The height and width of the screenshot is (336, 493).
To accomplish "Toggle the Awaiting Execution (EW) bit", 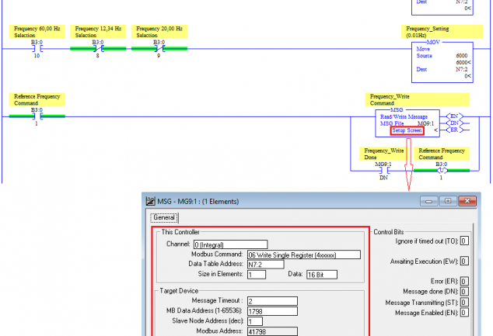I will tap(464, 261).
